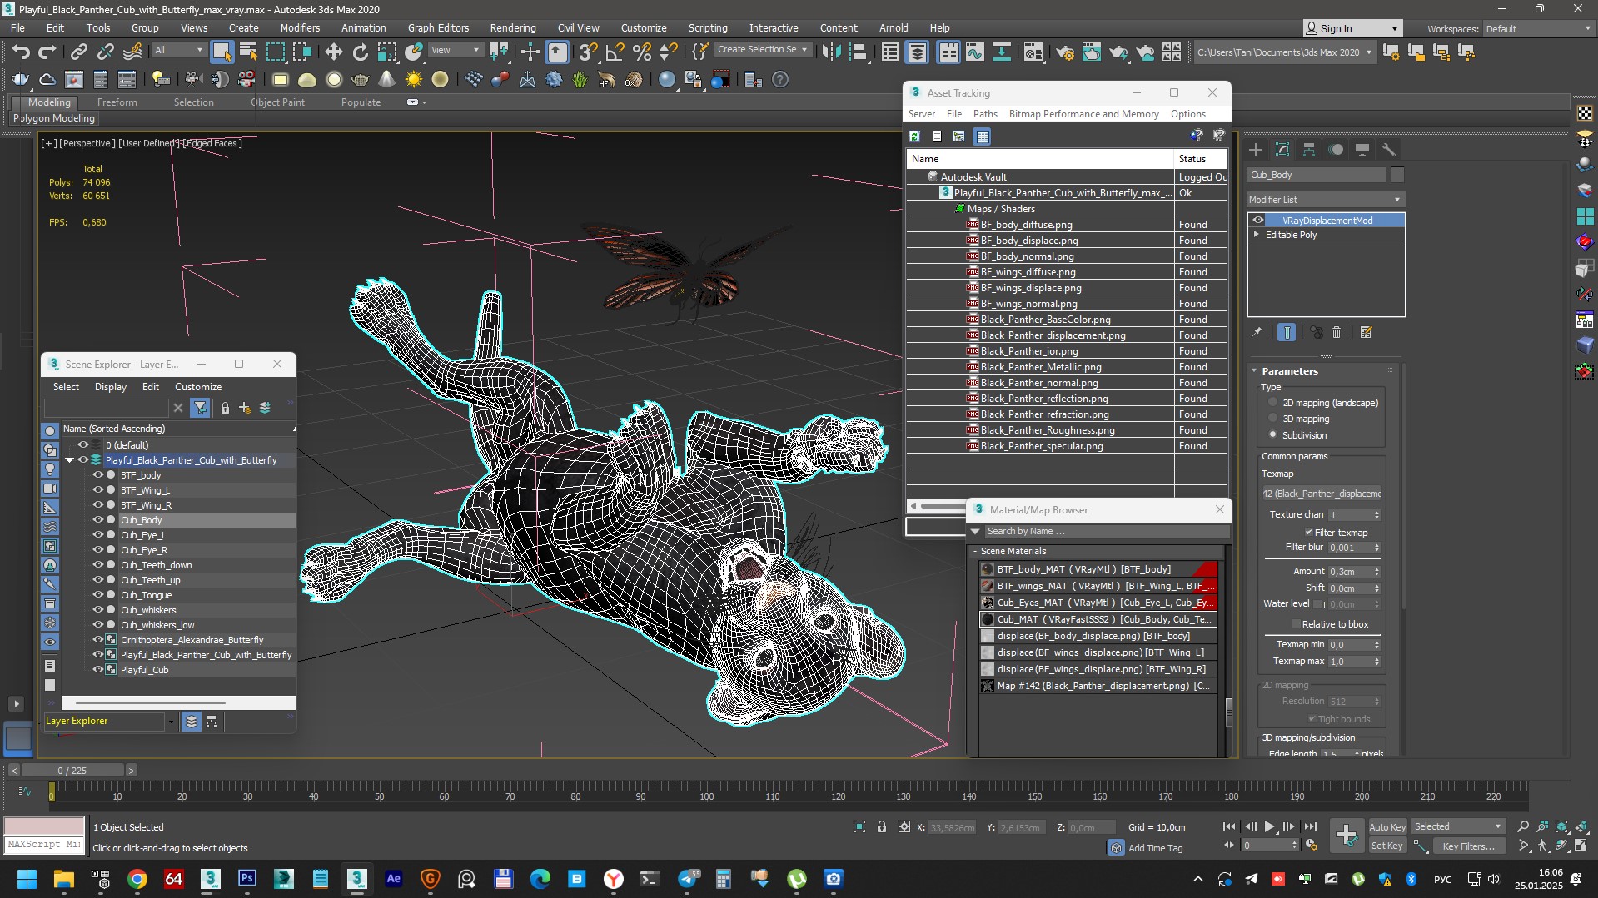Switch Asset Tracking to table view icon
Image resolution: width=1598 pixels, height=898 pixels.
pos(983,136)
